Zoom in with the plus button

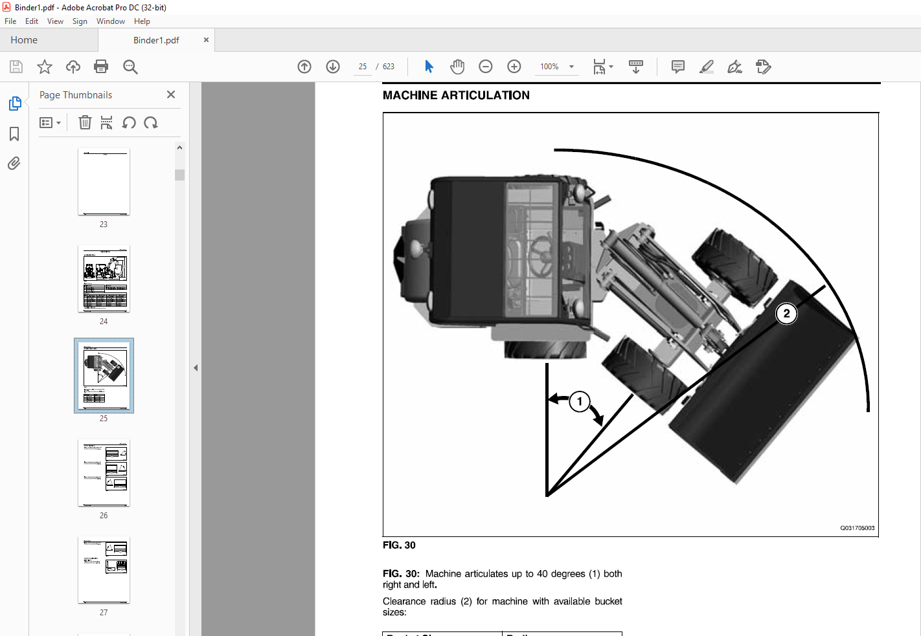[514, 67]
